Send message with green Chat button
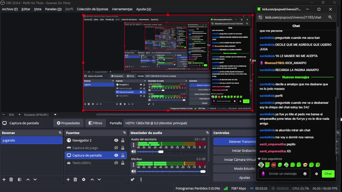This screenshot has width=342, height=192. (328, 174)
